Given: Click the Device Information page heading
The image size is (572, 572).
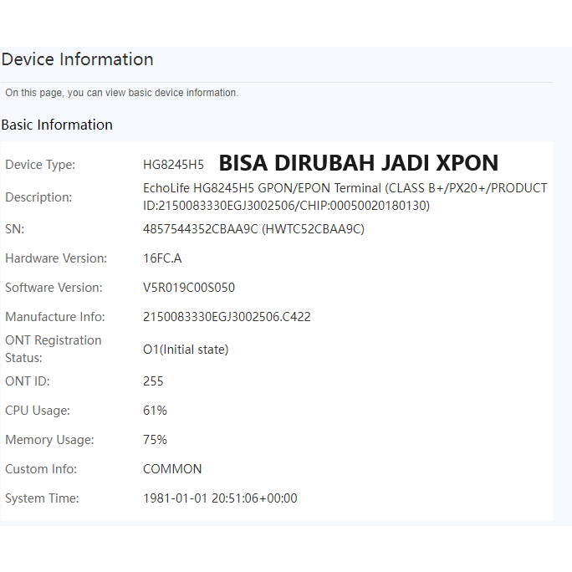Looking at the screenshot, I should point(77,59).
